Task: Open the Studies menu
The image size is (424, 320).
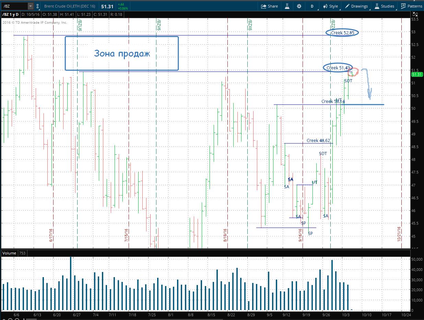Action: point(384,6)
